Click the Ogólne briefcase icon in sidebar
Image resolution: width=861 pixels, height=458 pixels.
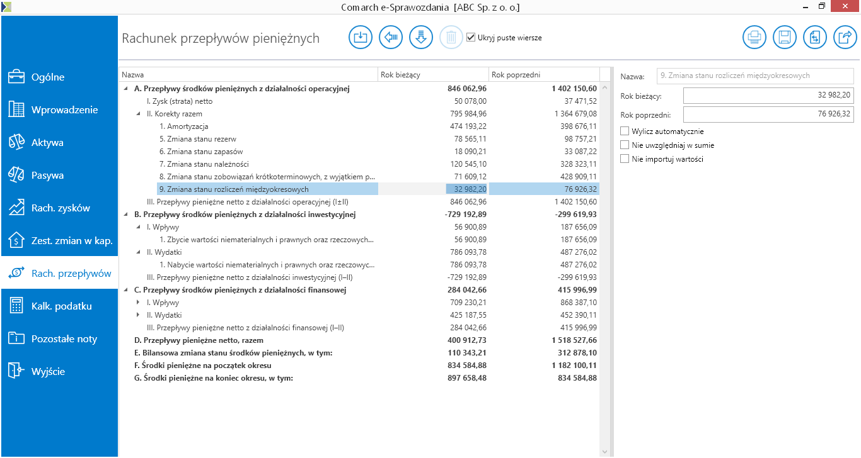pos(16,77)
